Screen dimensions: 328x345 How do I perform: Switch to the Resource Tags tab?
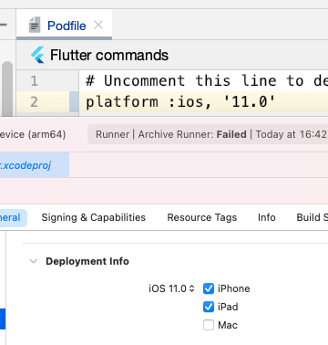[x=202, y=217]
